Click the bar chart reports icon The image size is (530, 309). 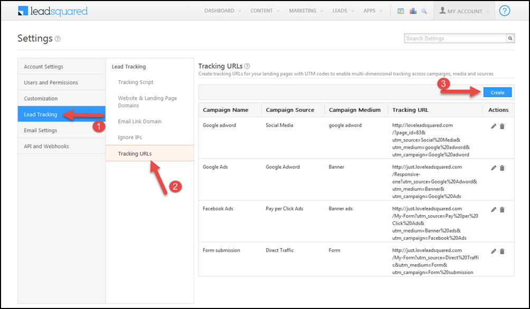click(413, 11)
